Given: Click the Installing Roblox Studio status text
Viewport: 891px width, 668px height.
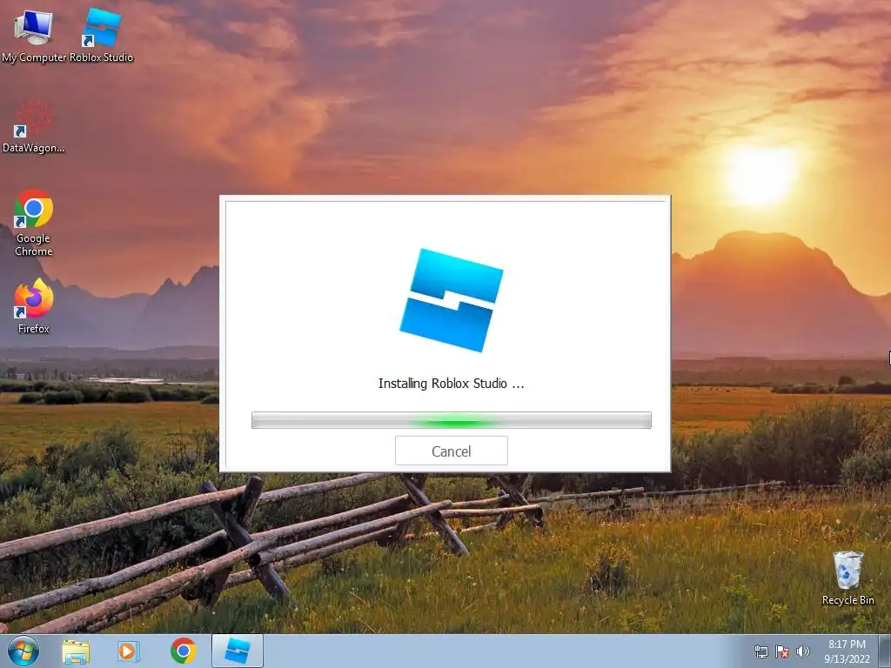Looking at the screenshot, I should click(452, 384).
